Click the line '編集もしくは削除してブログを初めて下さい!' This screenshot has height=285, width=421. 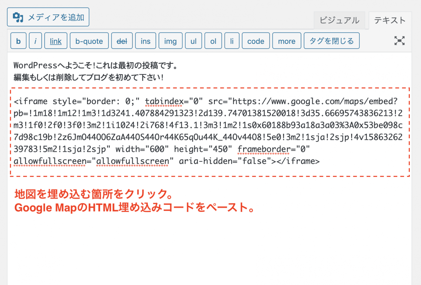point(89,77)
